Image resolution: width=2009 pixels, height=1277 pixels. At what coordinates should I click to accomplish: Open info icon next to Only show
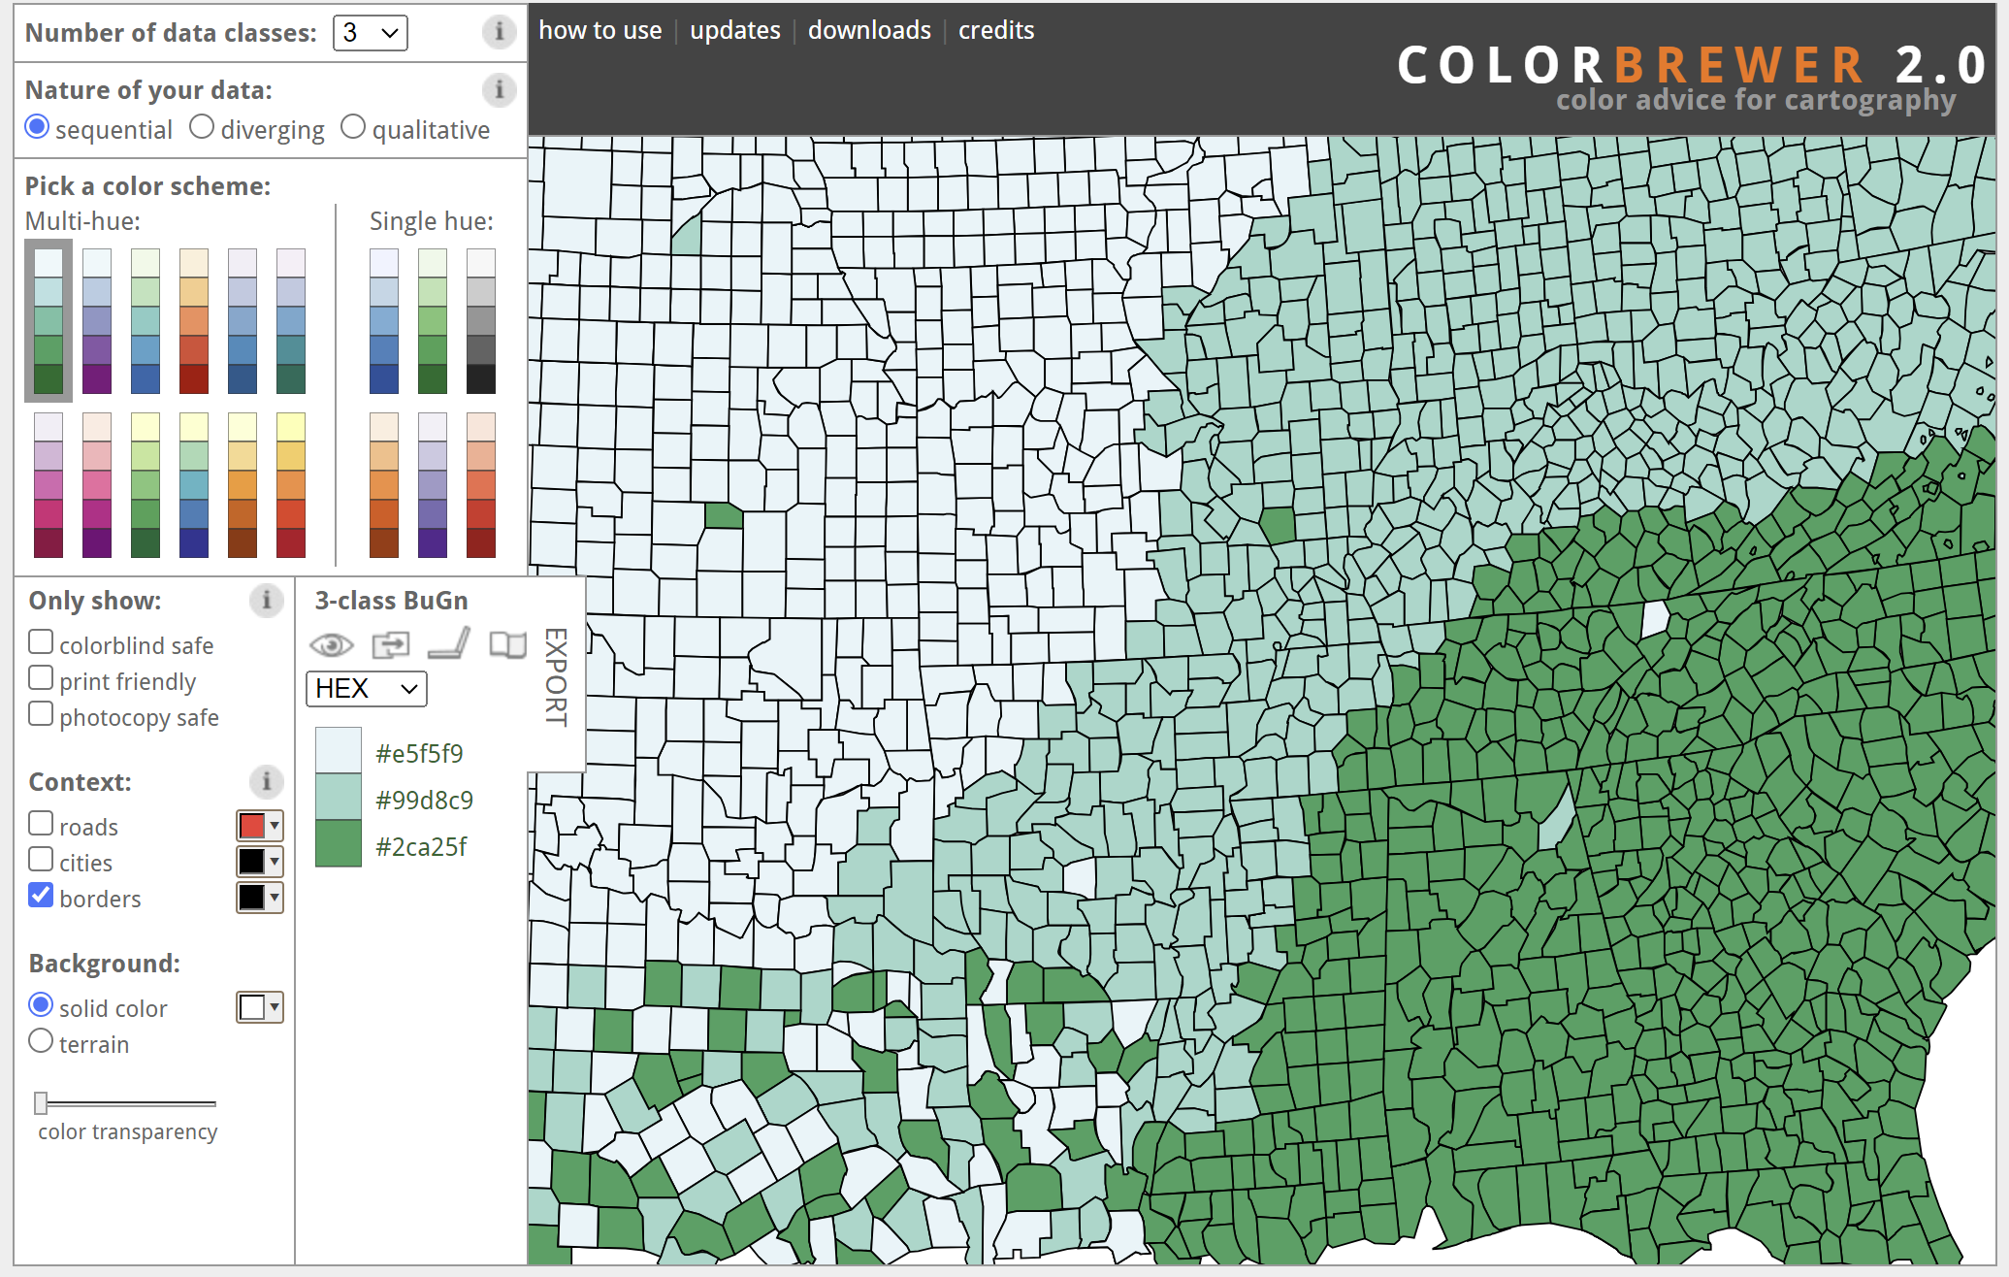point(266,601)
